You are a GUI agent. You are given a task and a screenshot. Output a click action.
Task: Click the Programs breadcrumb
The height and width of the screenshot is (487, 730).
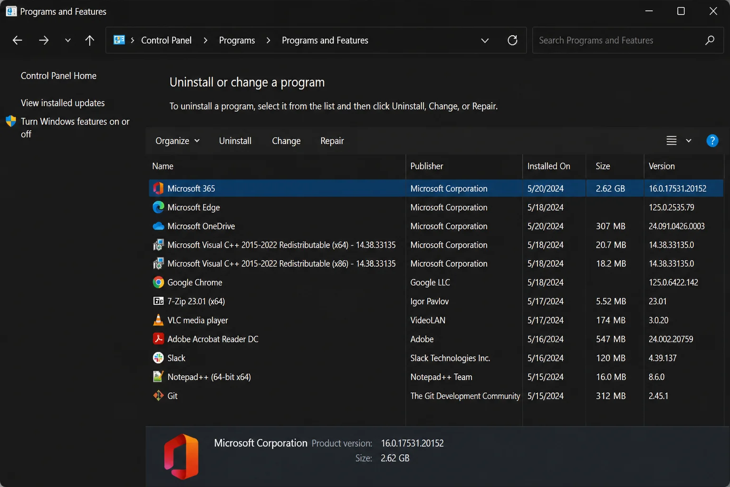[x=237, y=40]
